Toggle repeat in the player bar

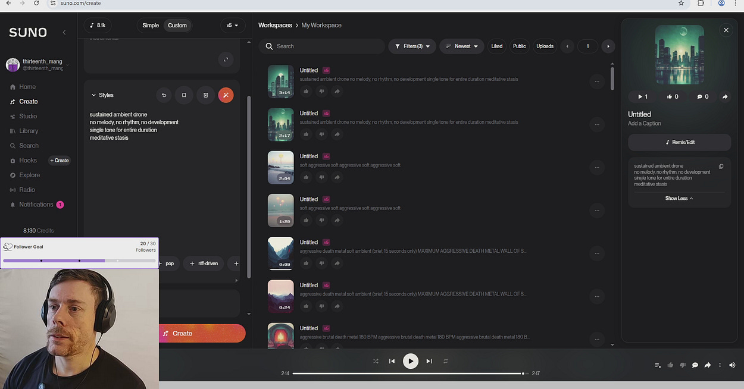[x=445, y=361]
